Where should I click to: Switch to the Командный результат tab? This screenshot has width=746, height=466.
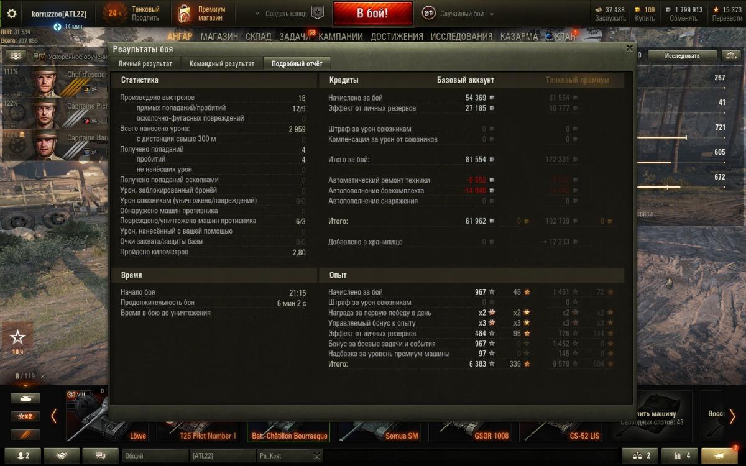tap(222, 63)
